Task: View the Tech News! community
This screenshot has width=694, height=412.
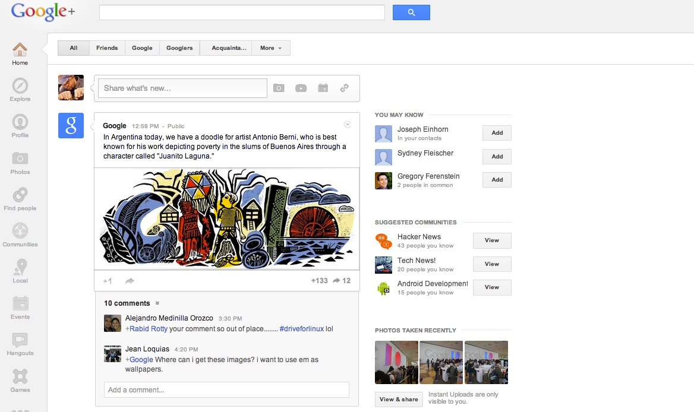Action: (492, 264)
